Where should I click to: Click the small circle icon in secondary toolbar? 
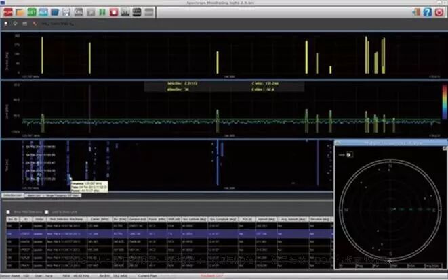[x=15, y=24]
